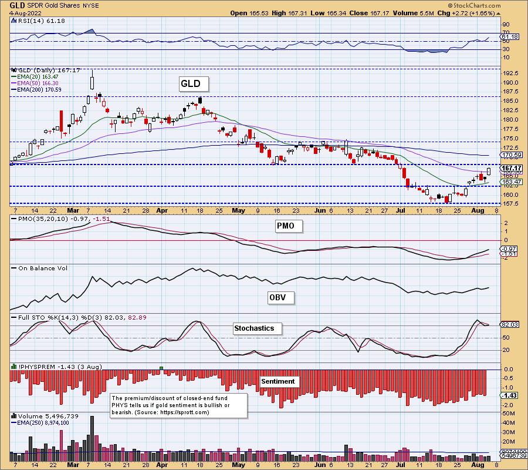This screenshot has width=528, height=470.
Task: Click the 4-Aug-2022 date label
Action: [x=25, y=14]
